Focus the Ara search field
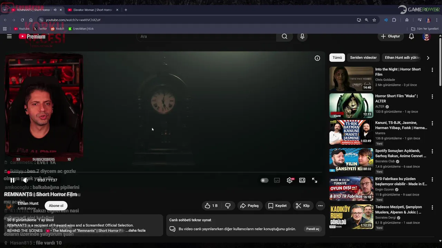 (206, 36)
